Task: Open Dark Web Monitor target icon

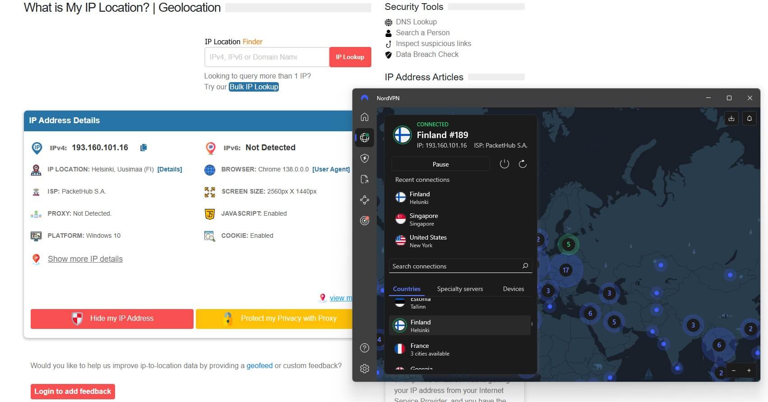Action: pos(365,221)
